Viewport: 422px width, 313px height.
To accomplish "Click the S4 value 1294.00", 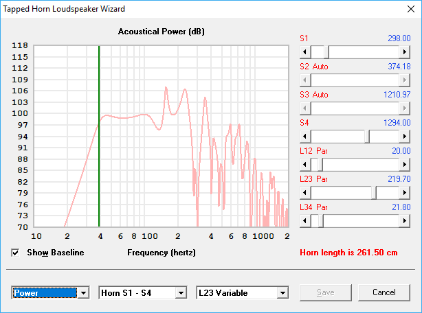I will (397, 123).
